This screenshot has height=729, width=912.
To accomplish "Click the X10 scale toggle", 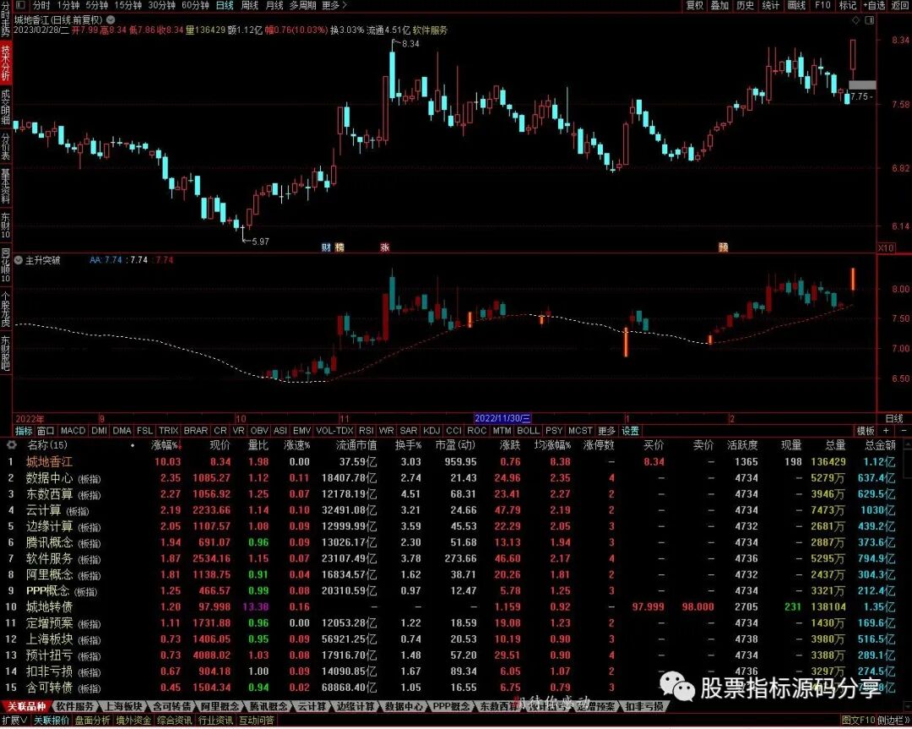I will tap(885, 248).
